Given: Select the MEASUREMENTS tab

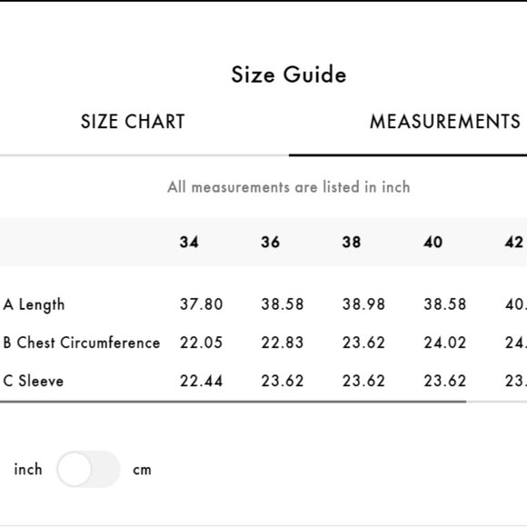Looking at the screenshot, I should coord(444,122).
